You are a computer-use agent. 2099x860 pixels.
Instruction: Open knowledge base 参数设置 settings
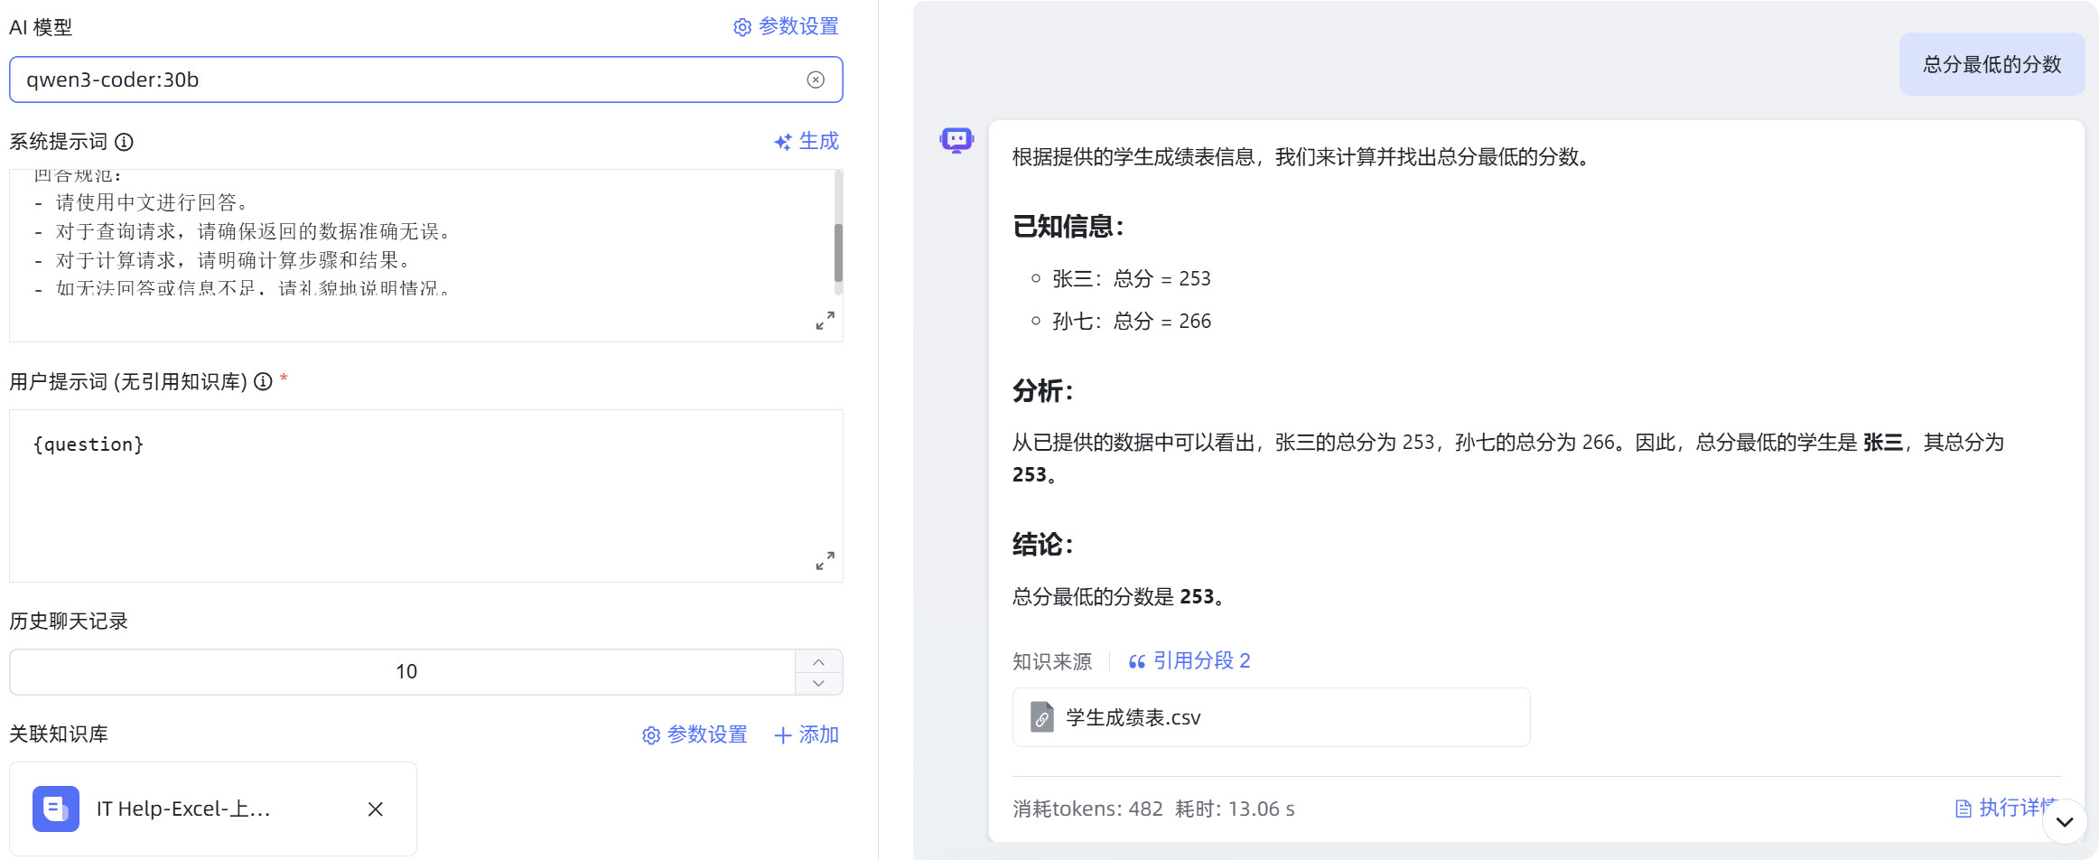[x=695, y=735]
